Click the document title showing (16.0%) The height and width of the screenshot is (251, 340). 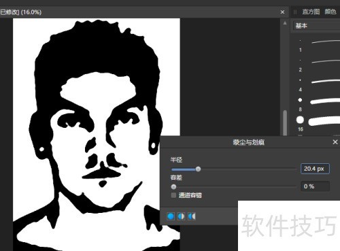(20, 12)
